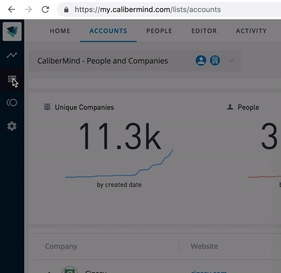
Task: Click the blue companies trend sparkline
Action: pos(119,164)
